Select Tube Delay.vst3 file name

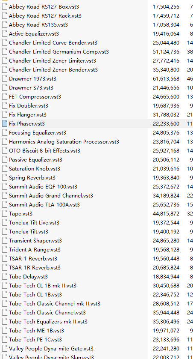(28, 277)
